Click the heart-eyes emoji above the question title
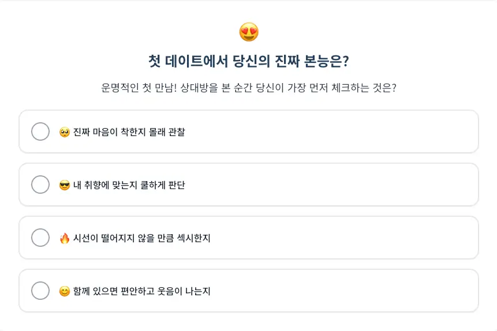 click(249, 32)
